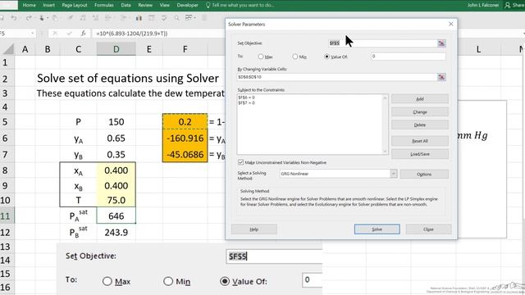Select cell containing 150 for P
The image size is (525, 295).
pos(116,122)
